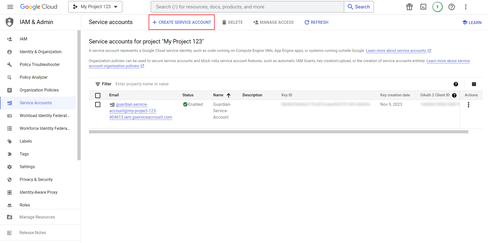Open the My Project 123 project selector

pyautogui.click(x=95, y=7)
